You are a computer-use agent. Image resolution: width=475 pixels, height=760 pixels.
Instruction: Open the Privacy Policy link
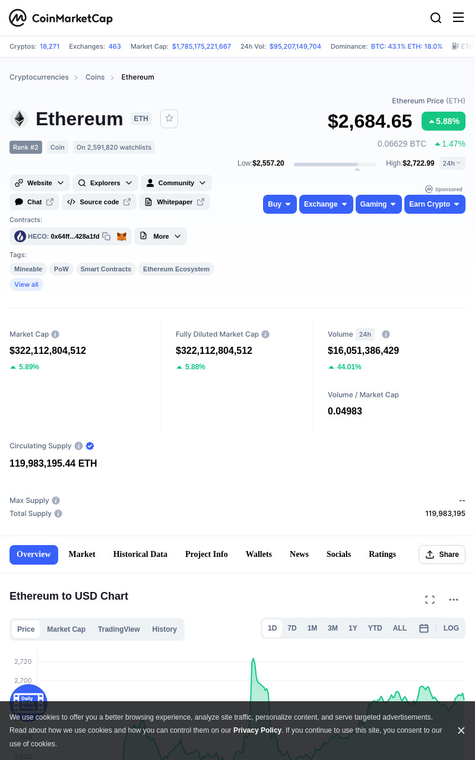pos(257,730)
